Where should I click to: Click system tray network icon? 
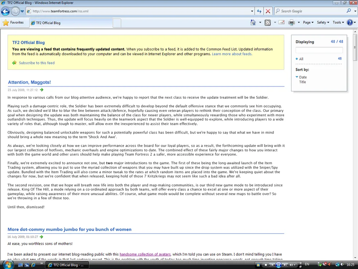[x=337, y=264]
